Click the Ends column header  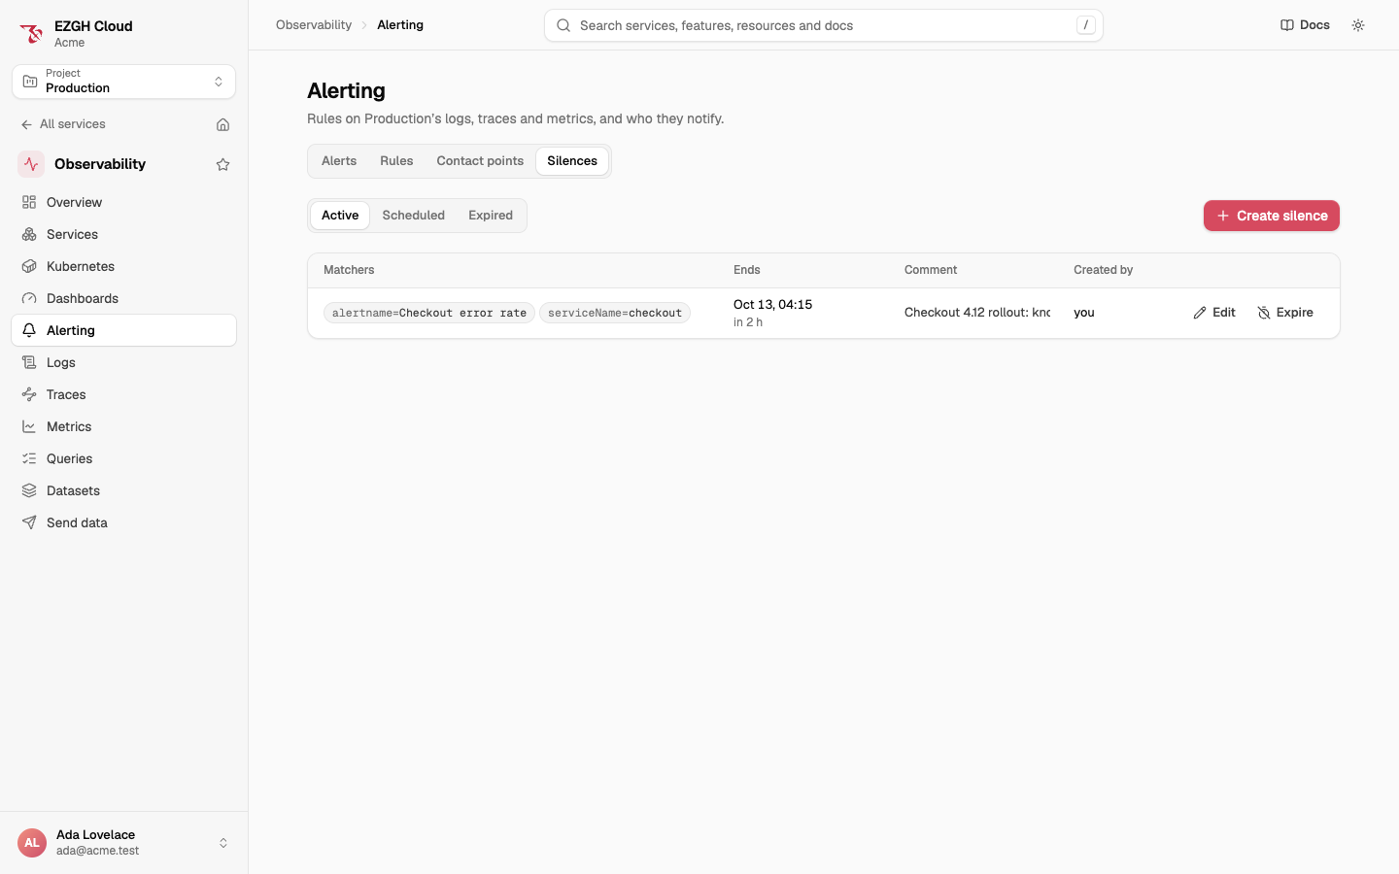tap(747, 270)
